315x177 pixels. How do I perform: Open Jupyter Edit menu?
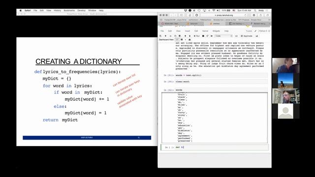(x=170, y=31)
